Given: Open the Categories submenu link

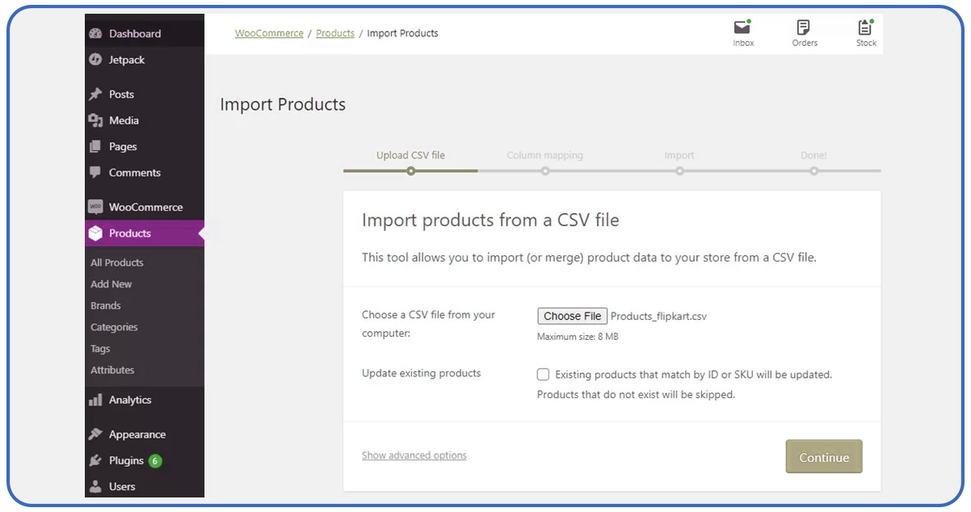Looking at the screenshot, I should [114, 327].
